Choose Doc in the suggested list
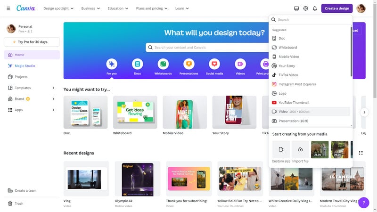 click(x=310, y=38)
